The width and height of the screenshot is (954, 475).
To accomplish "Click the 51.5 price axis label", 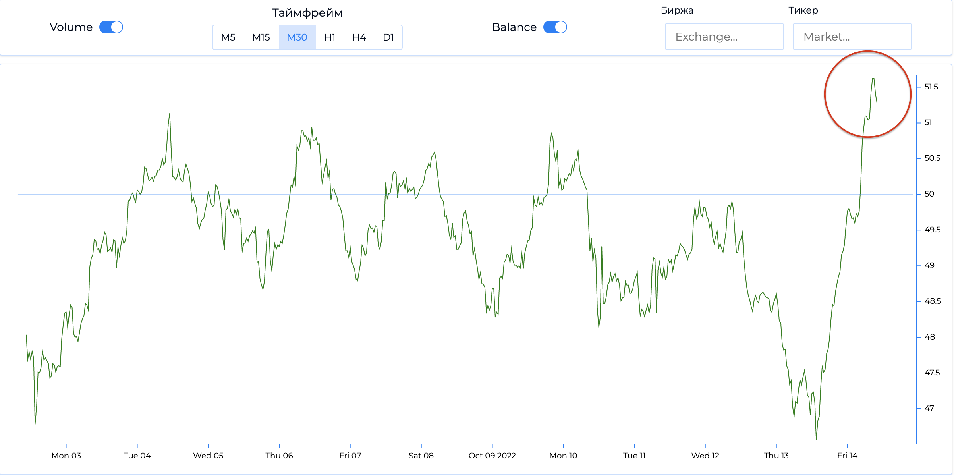I will click(x=931, y=87).
